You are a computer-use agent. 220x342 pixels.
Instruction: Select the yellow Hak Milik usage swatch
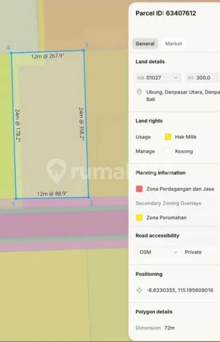click(168, 137)
